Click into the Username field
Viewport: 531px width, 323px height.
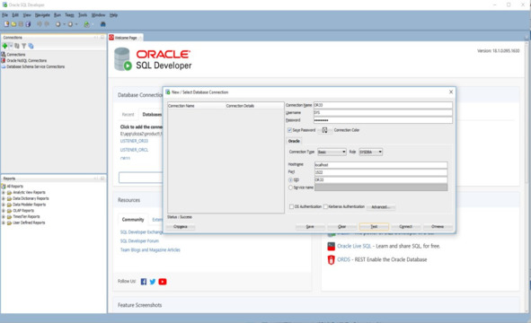(x=383, y=113)
